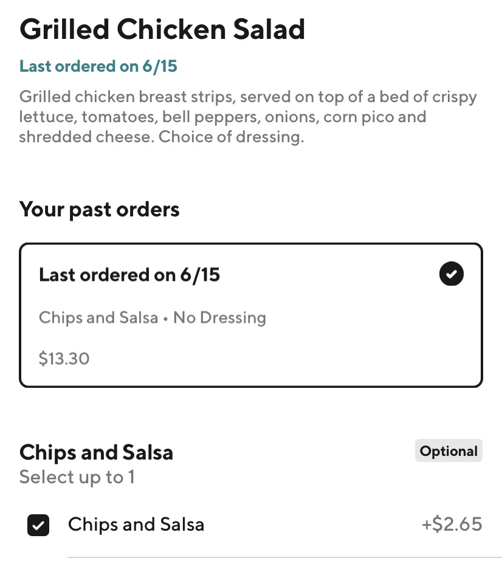Click the salad description paragraph

(247, 117)
